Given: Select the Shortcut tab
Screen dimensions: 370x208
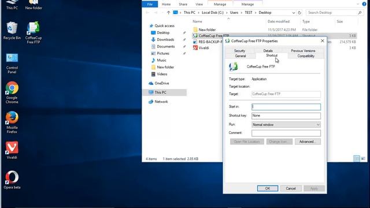Looking at the screenshot, I should click(272, 55).
